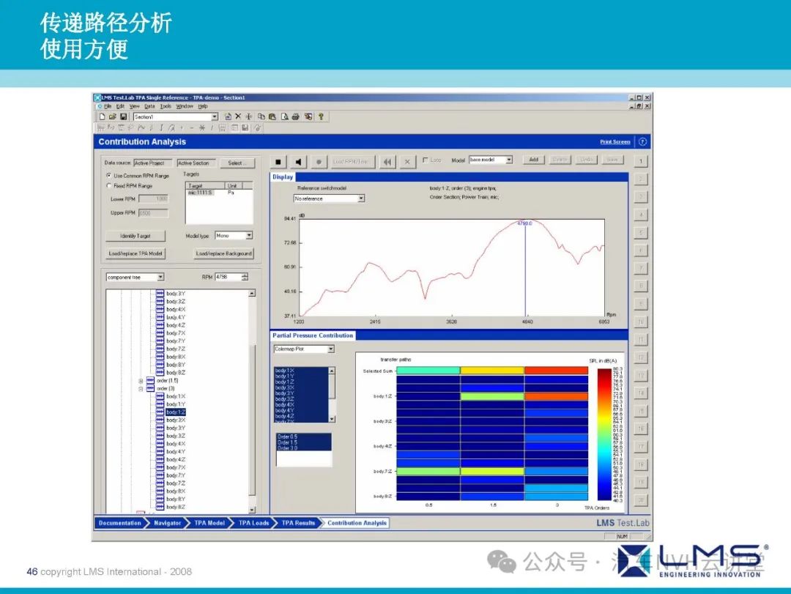Click the question mark help circle icon
The height and width of the screenshot is (594, 791).
tap(642, 142)
